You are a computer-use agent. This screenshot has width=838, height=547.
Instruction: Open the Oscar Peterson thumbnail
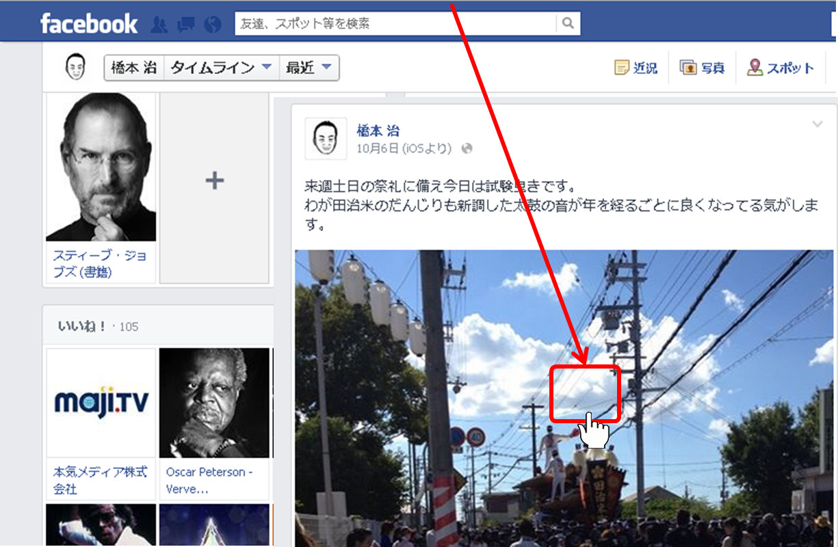click(215, 403)
